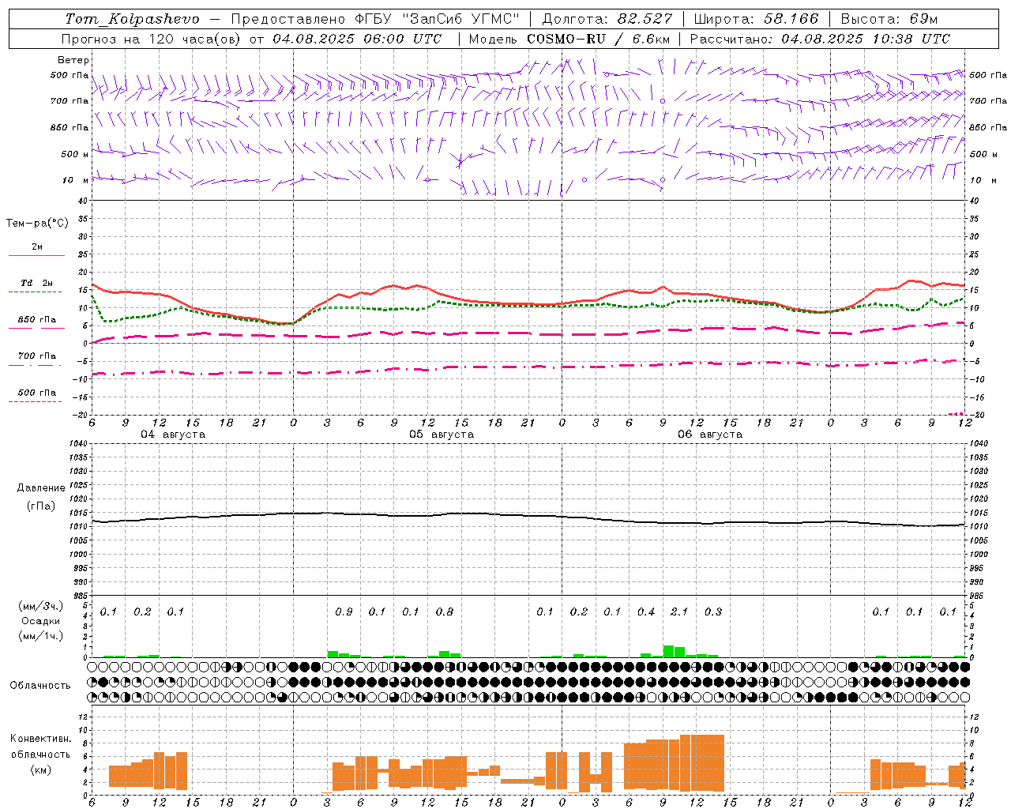Click the 3-hour precipitation value 0.8
The height and width of the screenshot is (809, 1011).
click(x=445, y=611)
